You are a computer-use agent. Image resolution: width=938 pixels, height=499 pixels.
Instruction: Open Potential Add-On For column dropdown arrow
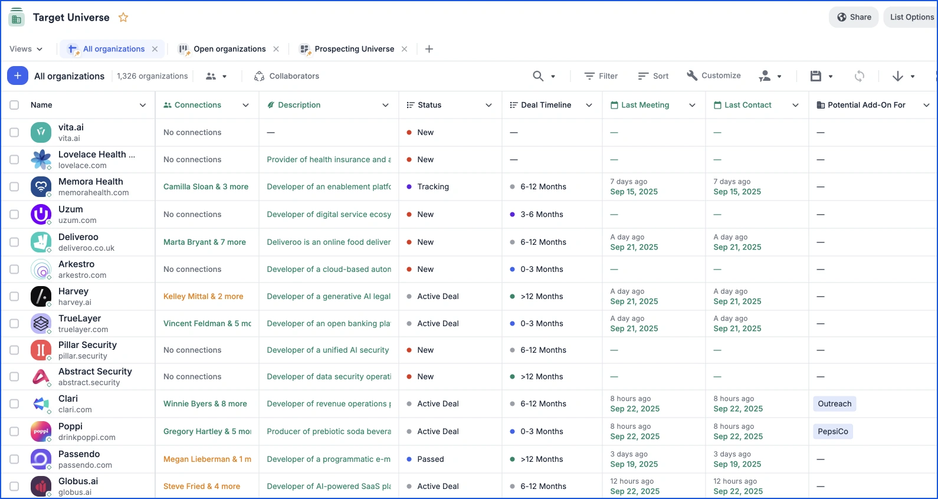(x=927, y=105)
